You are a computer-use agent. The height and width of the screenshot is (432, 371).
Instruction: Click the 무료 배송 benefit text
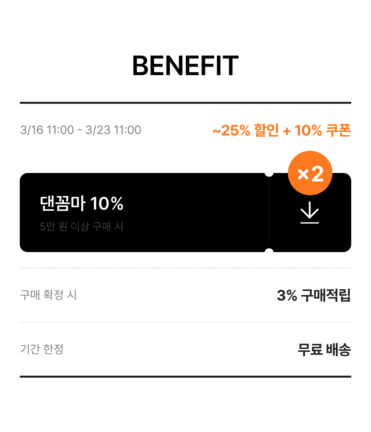pos(324,350)
